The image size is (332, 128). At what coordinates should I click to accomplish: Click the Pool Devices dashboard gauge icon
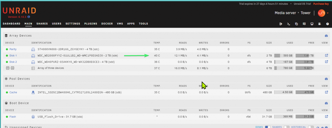pyautogui.click(x=326, y=79)
